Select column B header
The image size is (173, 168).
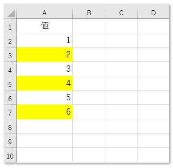pos(89,13)
